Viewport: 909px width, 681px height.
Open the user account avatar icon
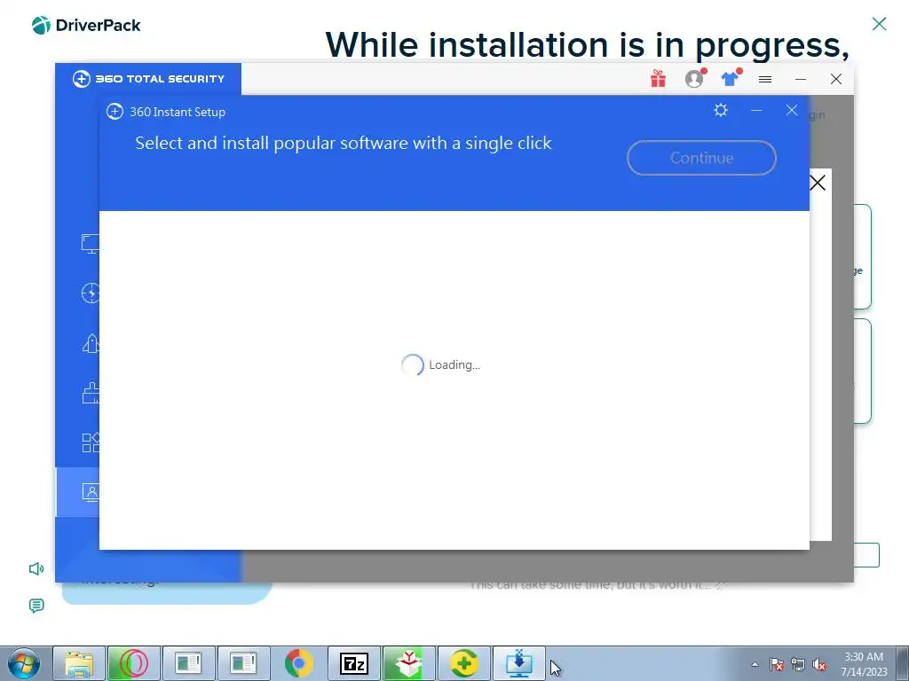click(x=694, y=78)
